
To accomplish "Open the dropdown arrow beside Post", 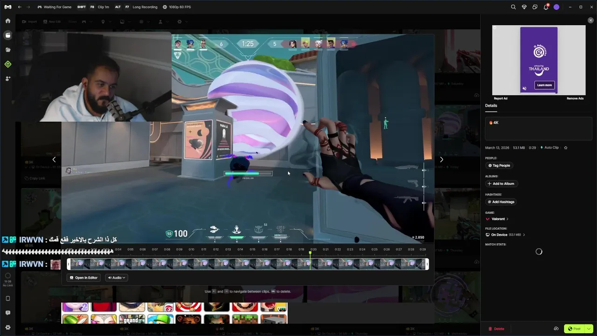I will [x=589, y=329].
